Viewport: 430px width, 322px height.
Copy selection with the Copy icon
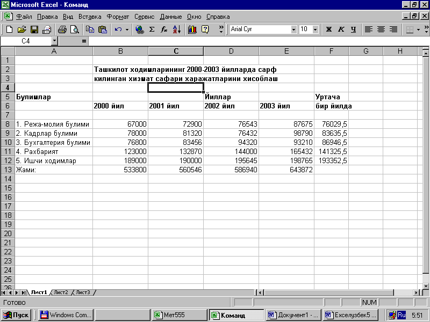(90, 29)
